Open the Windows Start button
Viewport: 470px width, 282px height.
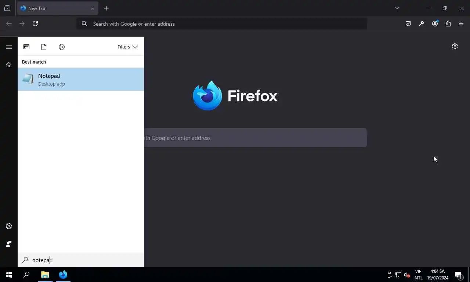tap(9, 275)
